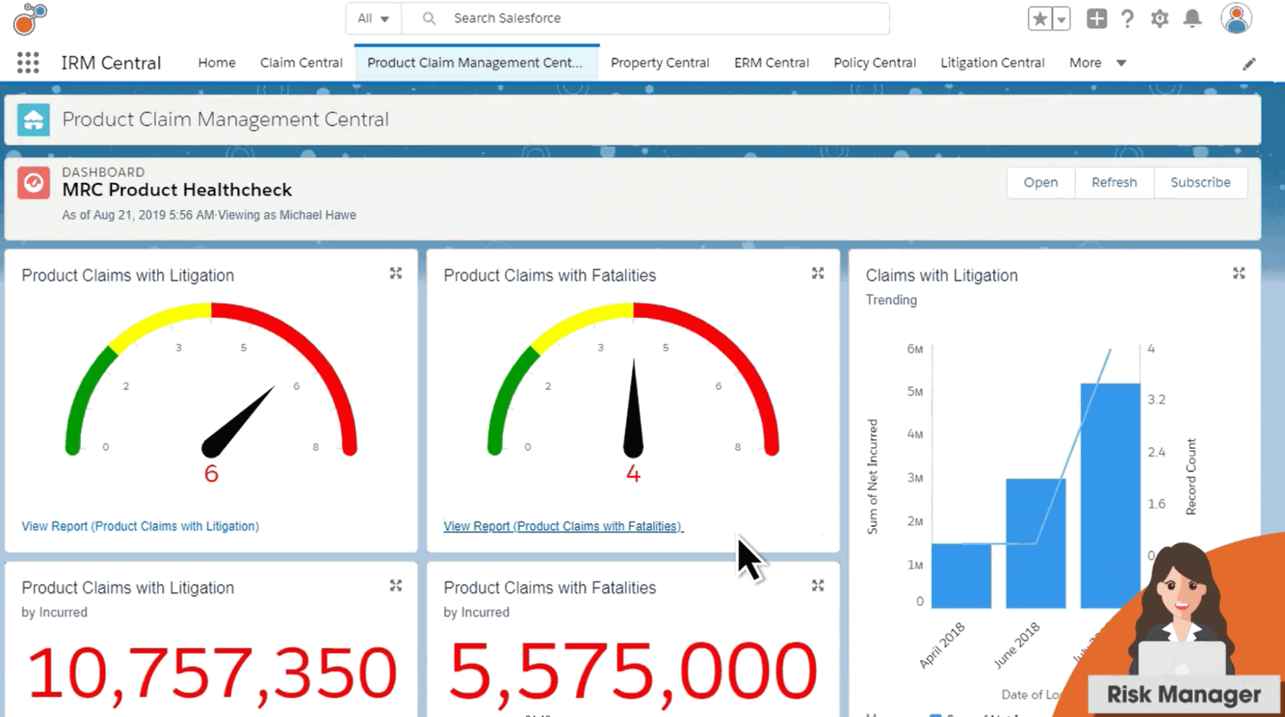
Task: Click the June 2018 bar in the chart
Action: (x=1036, y=543)
